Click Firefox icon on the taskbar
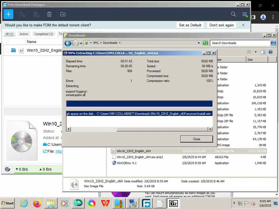The height and width of the screenshot is (209, 279). [x=37, y=203]
